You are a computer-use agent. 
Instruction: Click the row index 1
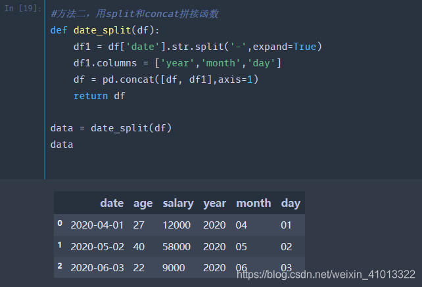point(60,245)
